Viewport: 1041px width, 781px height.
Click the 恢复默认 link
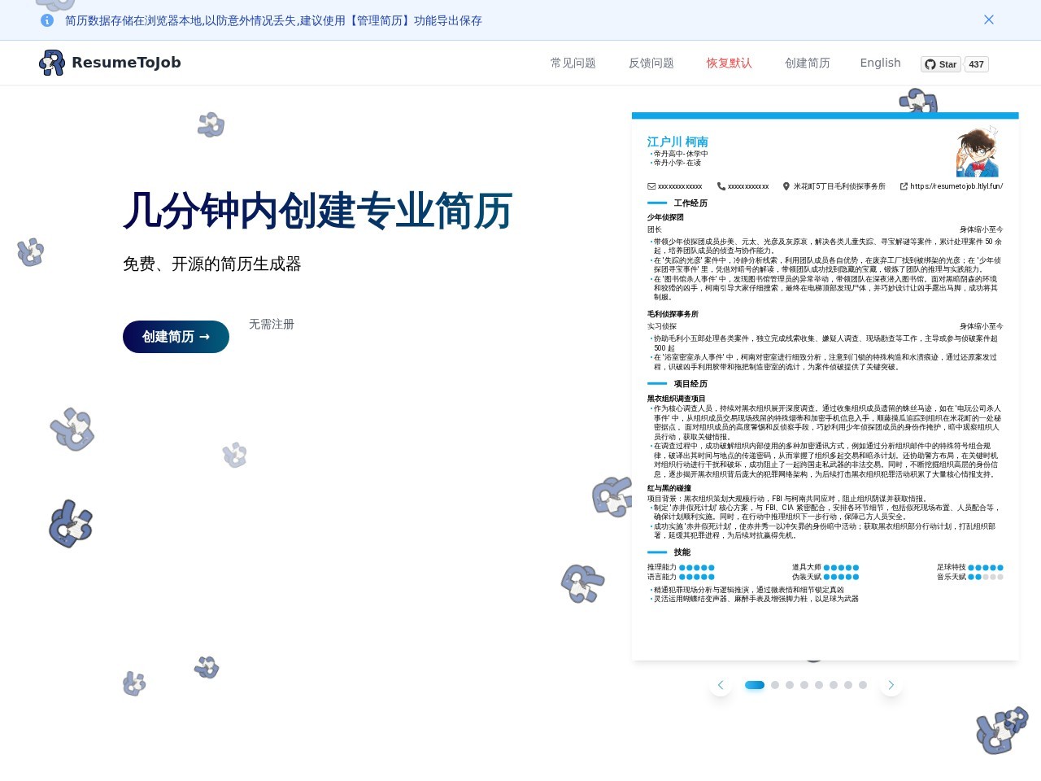pyautogui.click(x=730, y=63)
